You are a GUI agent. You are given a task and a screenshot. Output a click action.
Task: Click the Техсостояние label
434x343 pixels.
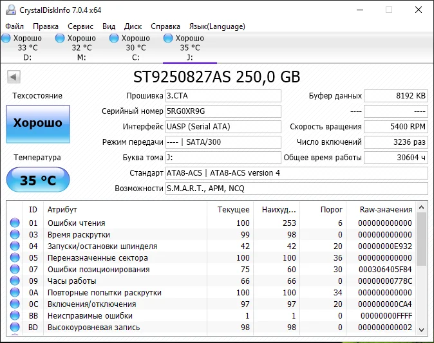[x=37, y=96]
